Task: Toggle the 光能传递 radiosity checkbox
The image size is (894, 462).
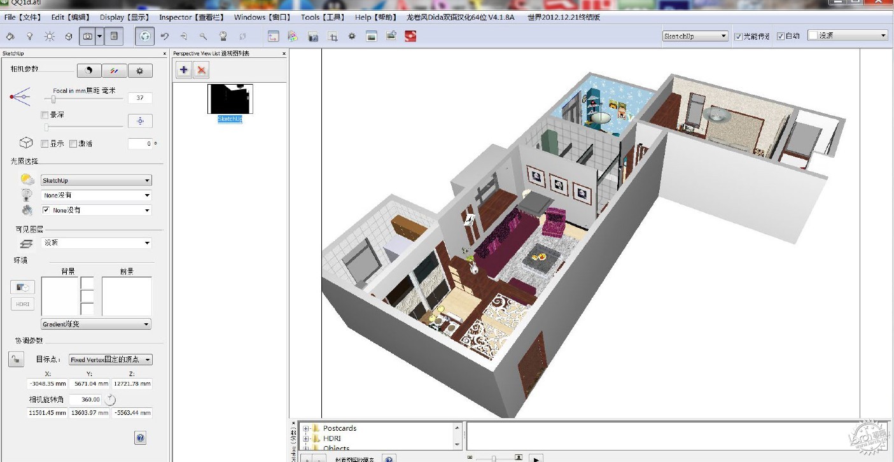Action: [x=738, y=36]
